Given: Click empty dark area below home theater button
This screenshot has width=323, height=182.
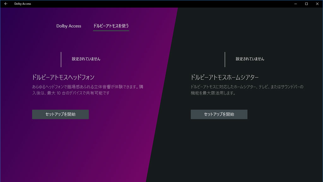Looking at the screenshot, I should 237,149.
